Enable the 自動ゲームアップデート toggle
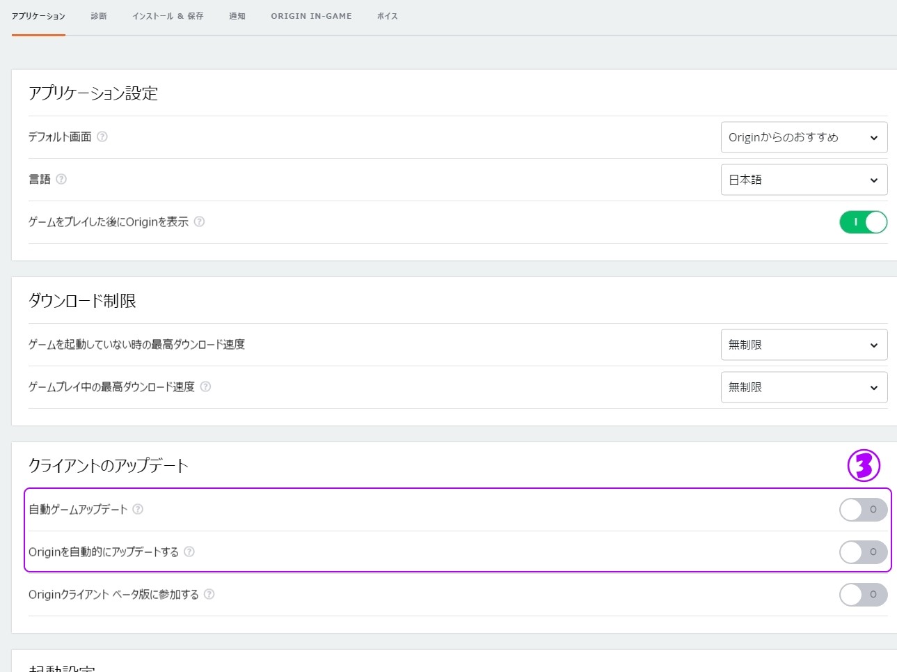The height and width of the screenshot is (672, 897). pos(863,510)
